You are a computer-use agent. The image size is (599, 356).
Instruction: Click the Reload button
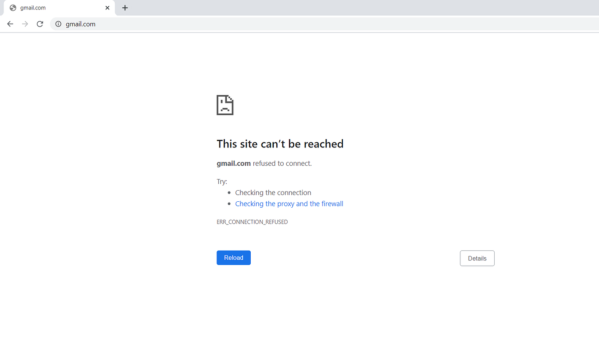click(x=234, y=257)
